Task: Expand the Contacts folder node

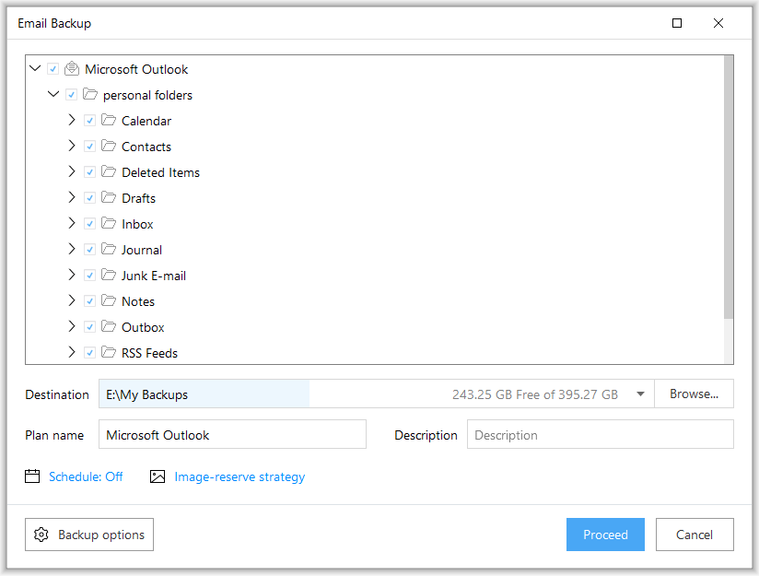Action: click(x=72, y=146)
